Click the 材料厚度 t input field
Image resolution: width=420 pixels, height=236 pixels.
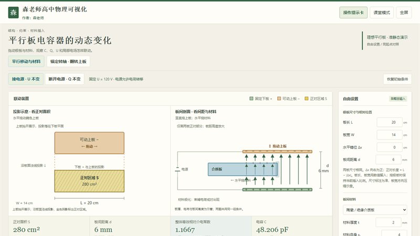(388, 222)
